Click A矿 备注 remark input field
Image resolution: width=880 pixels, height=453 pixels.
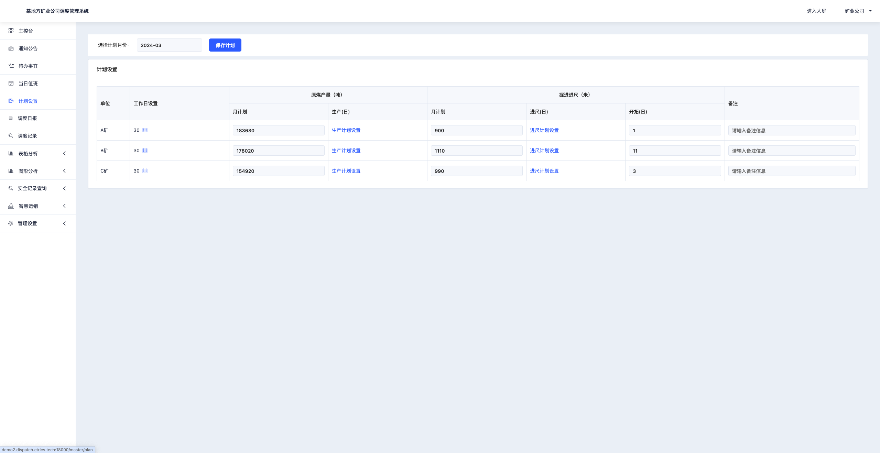(792, 130)
